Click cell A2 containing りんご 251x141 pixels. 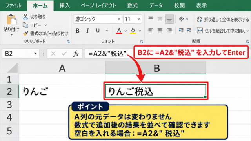(62, 91)
